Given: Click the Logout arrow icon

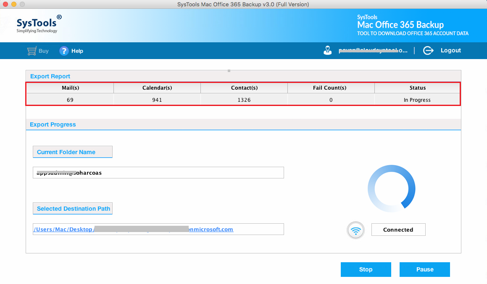Looking at the screenshot, I should [428, 51].
